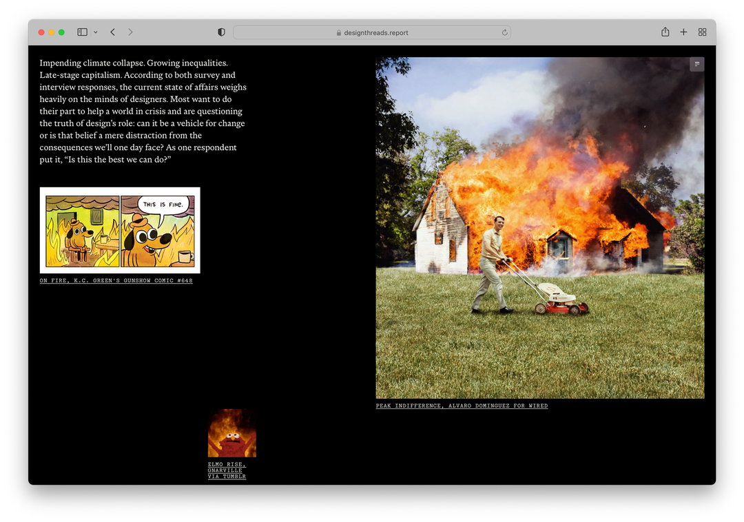Click the This Is Fine comic image

[x=120, y=230]
